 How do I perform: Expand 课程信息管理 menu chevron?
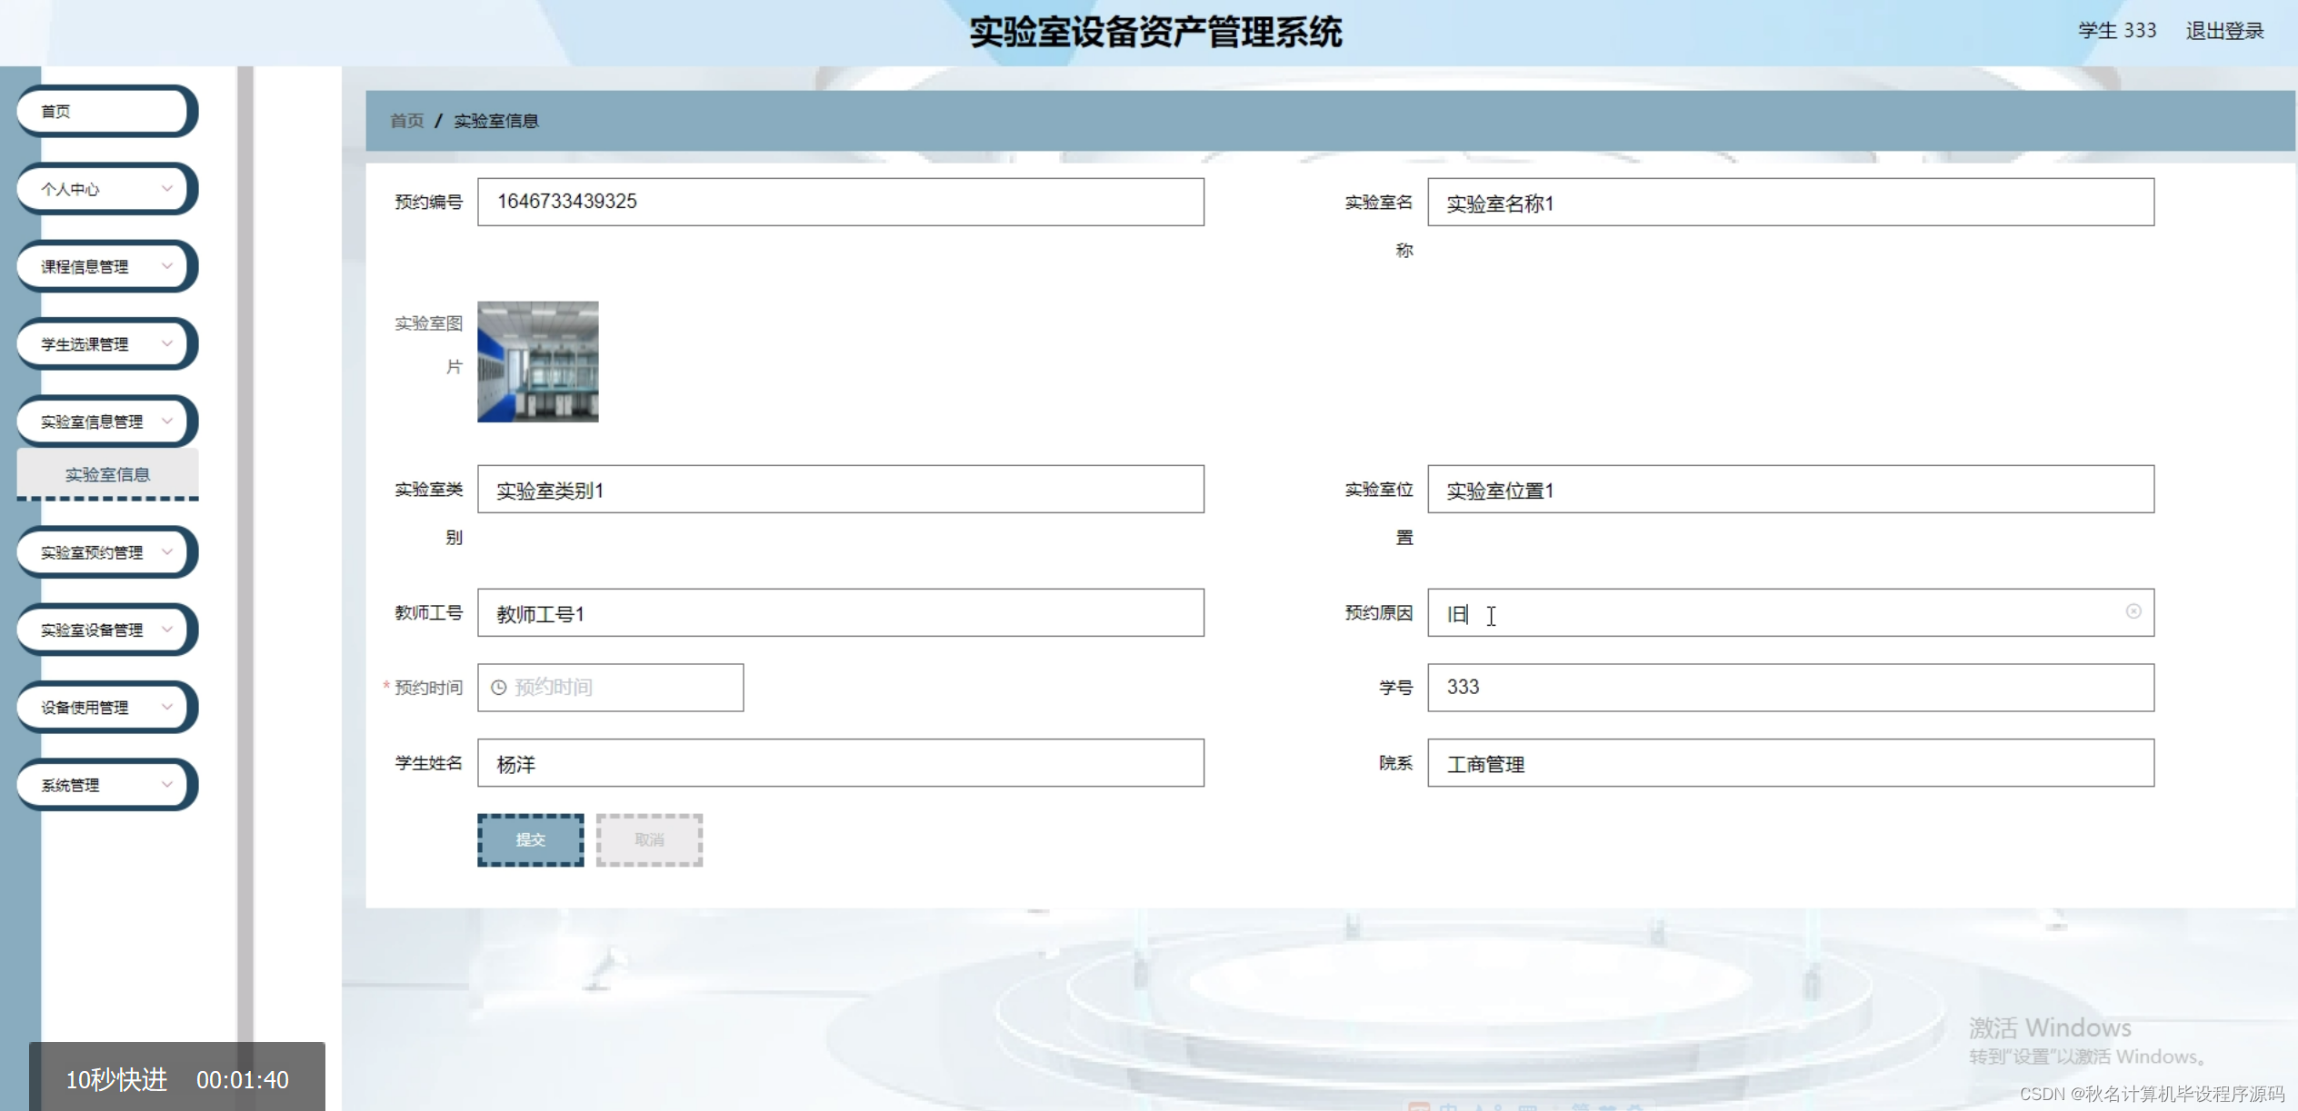[x=167, y=266]
